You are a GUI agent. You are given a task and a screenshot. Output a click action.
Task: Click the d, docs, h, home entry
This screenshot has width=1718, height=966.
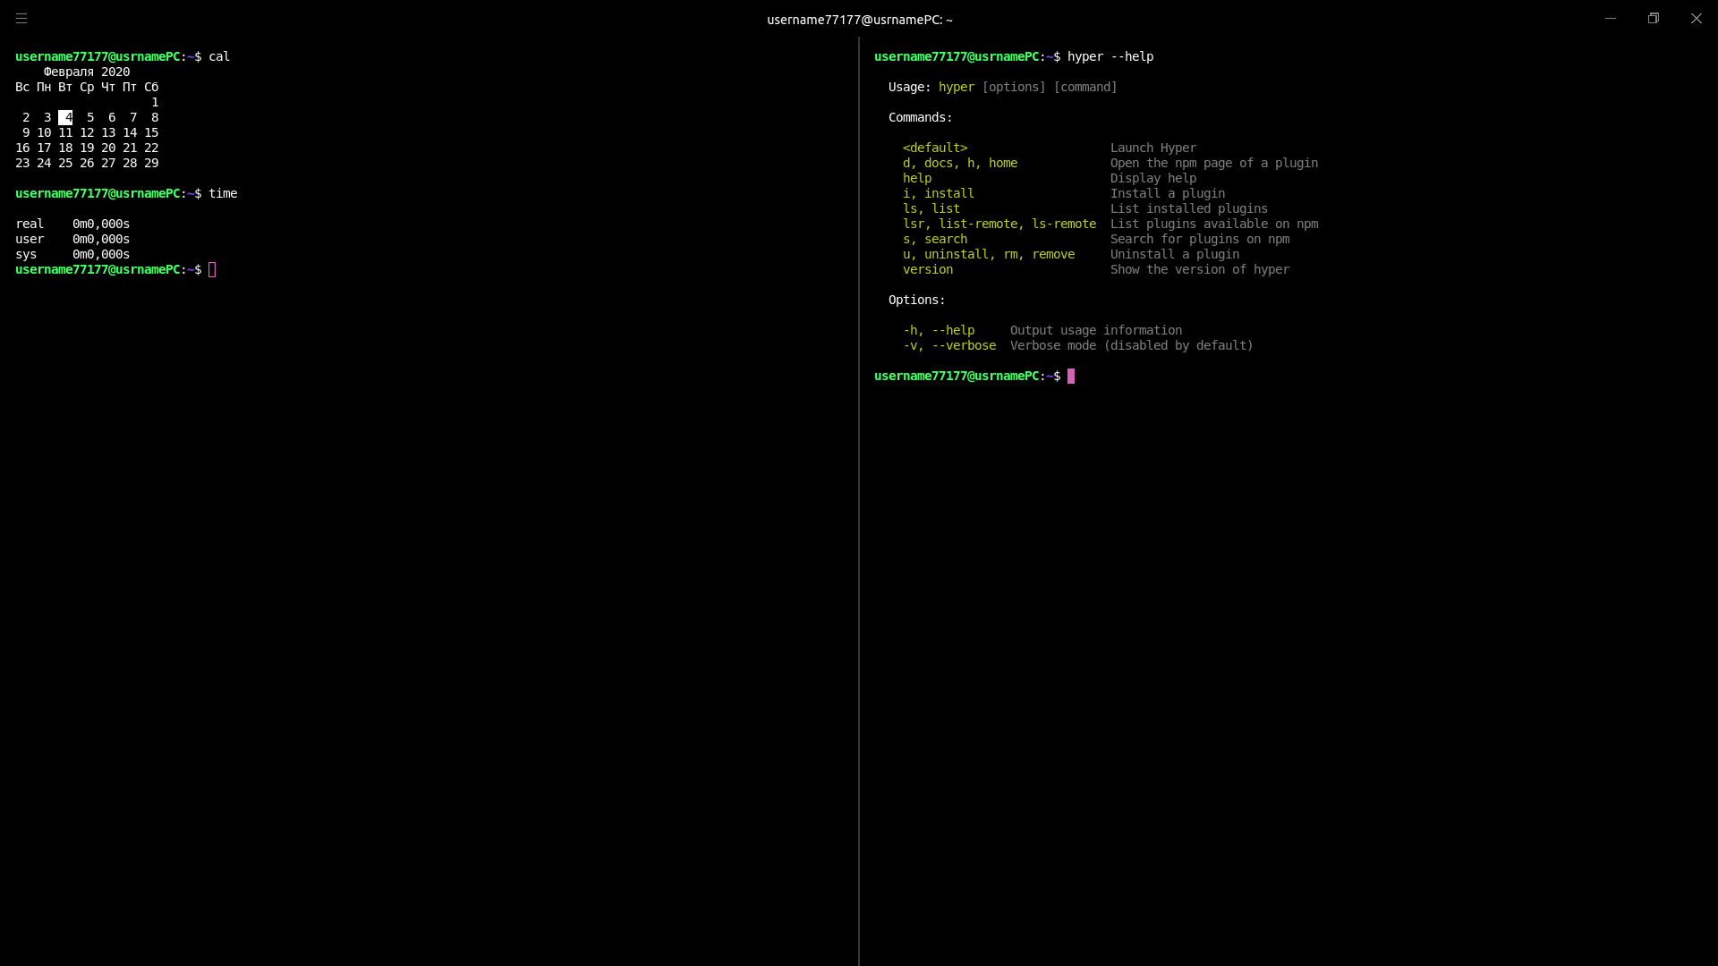pyautogui.click(x=960, y=163)
